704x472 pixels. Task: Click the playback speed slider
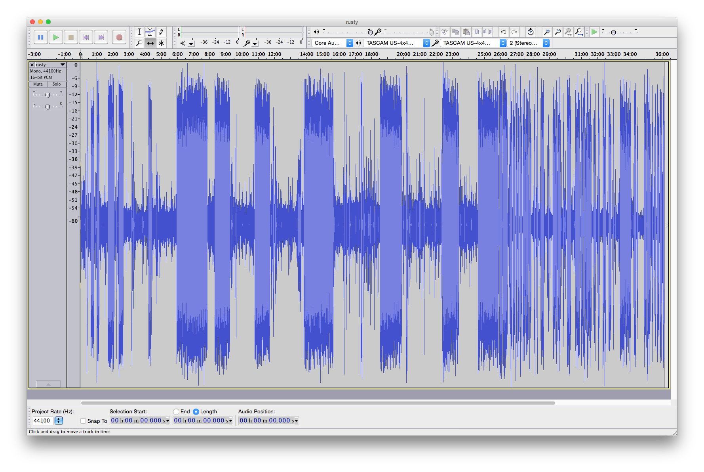point(620,32)
